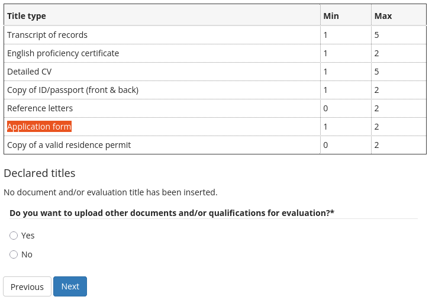Image resolution: width=432 pixels, height=303 pixels.
Task: Click the Transcript of records row
Action: 47,35
